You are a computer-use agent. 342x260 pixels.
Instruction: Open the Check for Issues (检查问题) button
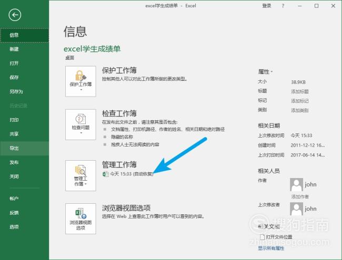[81, 124]
